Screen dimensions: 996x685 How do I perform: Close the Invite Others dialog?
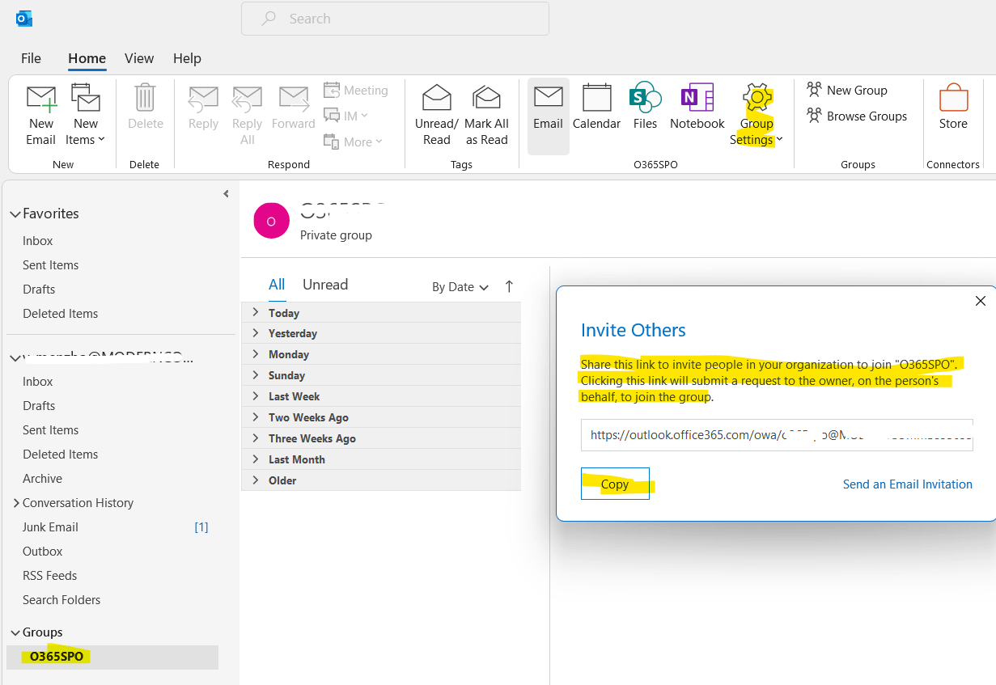[981, 301]
